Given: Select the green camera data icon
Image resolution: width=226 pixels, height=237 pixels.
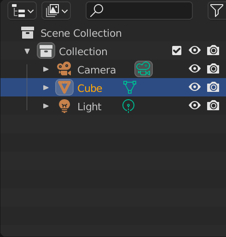Looking at the screenshot, I should (x=144, y=69).
